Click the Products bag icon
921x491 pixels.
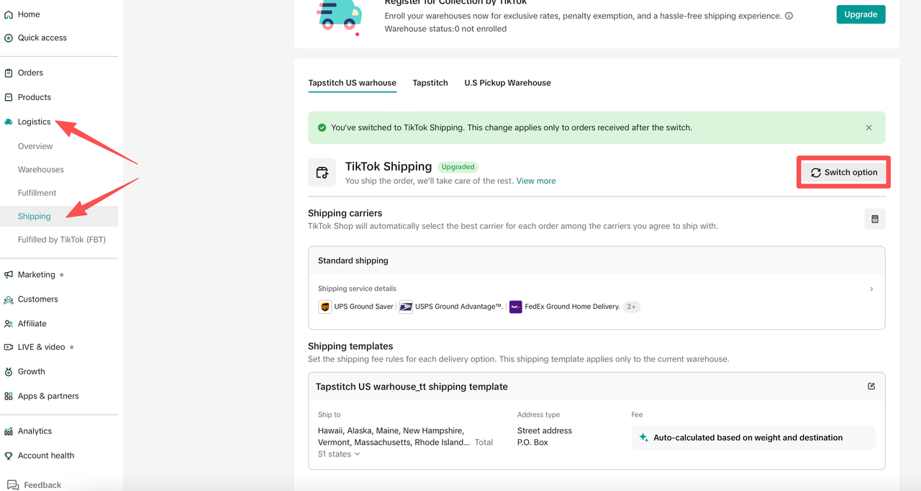tap(9, 97)
